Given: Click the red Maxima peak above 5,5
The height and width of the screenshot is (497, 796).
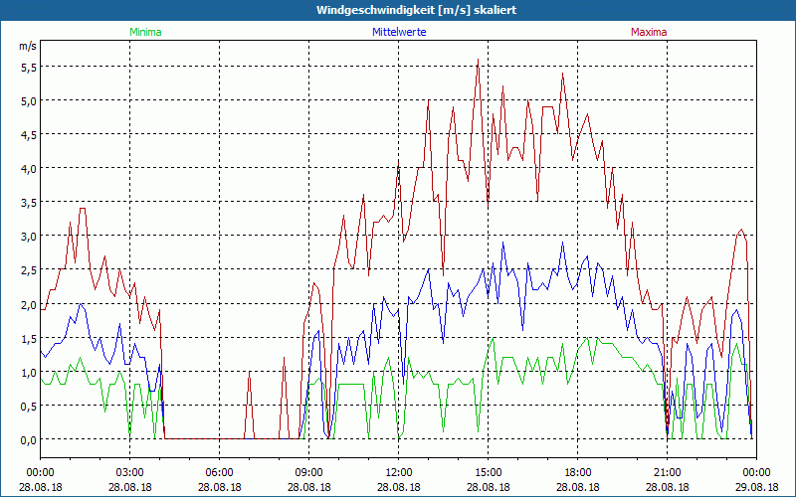Looking at the screenshot, I should tap(478, 60).
